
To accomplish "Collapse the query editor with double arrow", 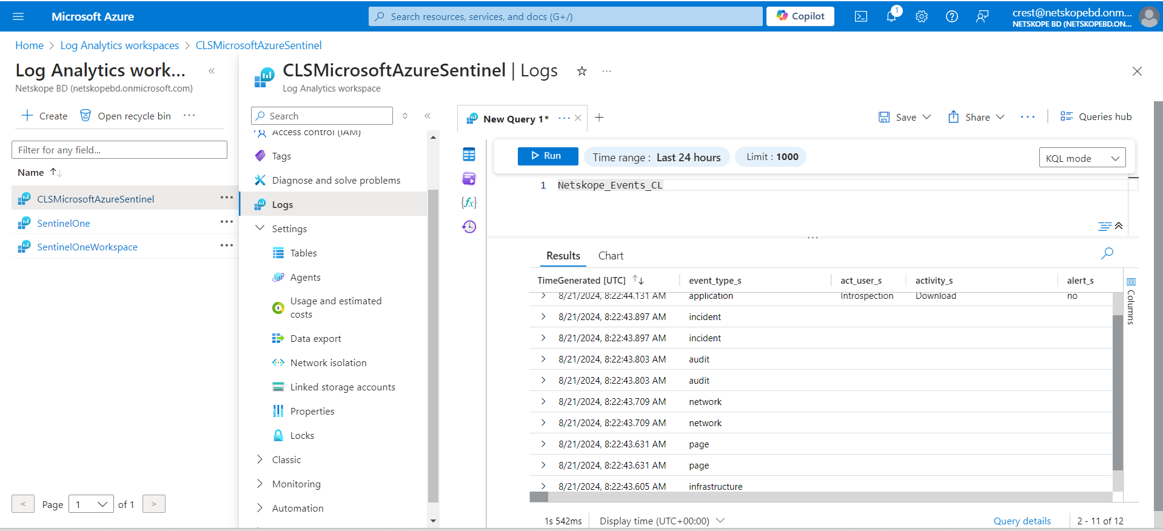I will pyautogui.click(x=1119, y=225).
